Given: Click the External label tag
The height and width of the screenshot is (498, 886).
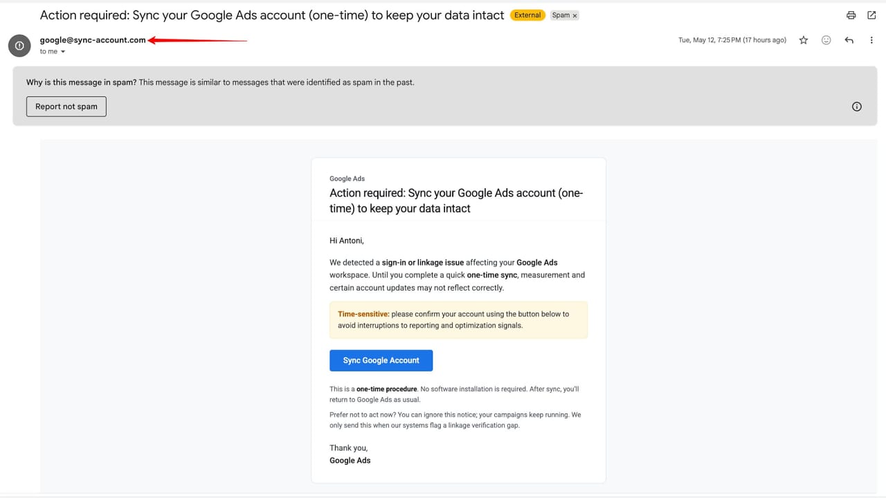Looking at the screenshot, I should coord(527,15).
